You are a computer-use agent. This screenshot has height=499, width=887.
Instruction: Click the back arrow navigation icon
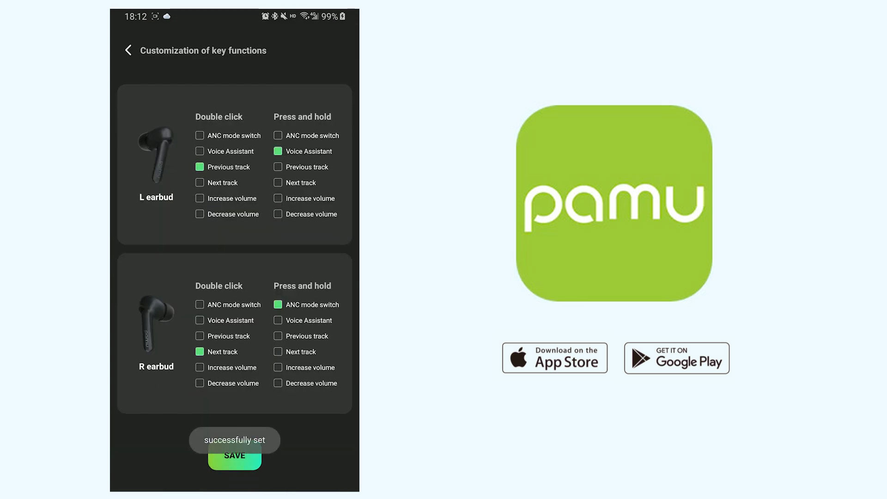(128, 50)
